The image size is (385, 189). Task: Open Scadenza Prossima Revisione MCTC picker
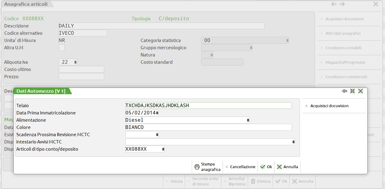click(157, 135)
